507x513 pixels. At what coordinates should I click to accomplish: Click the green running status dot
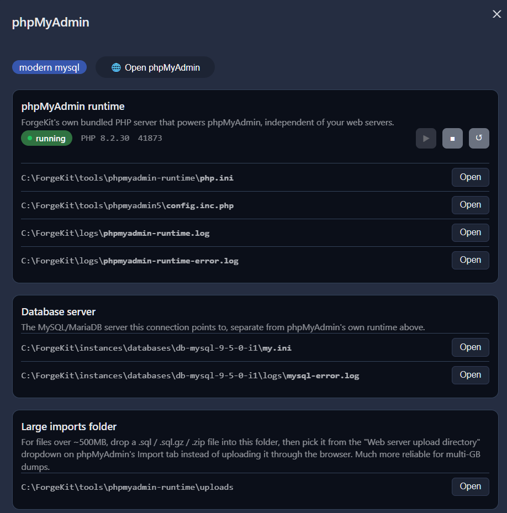pos(30,139)
